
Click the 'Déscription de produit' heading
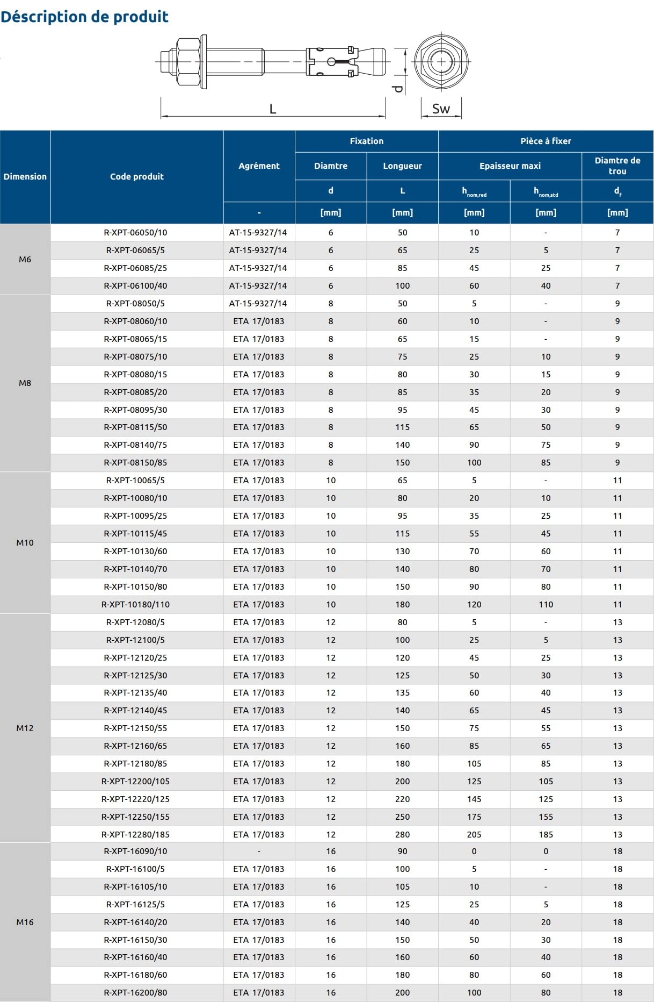click(x=84, y=17)
